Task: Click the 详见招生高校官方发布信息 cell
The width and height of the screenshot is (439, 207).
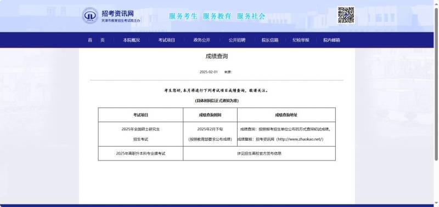Action: coord(259,153)
